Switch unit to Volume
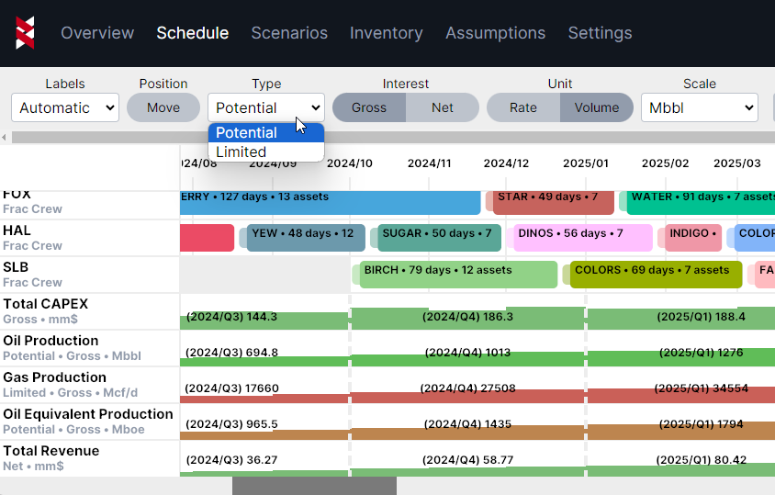Image resolution: width=775 pixels, height=495 pixels. [x=597, y=107]
